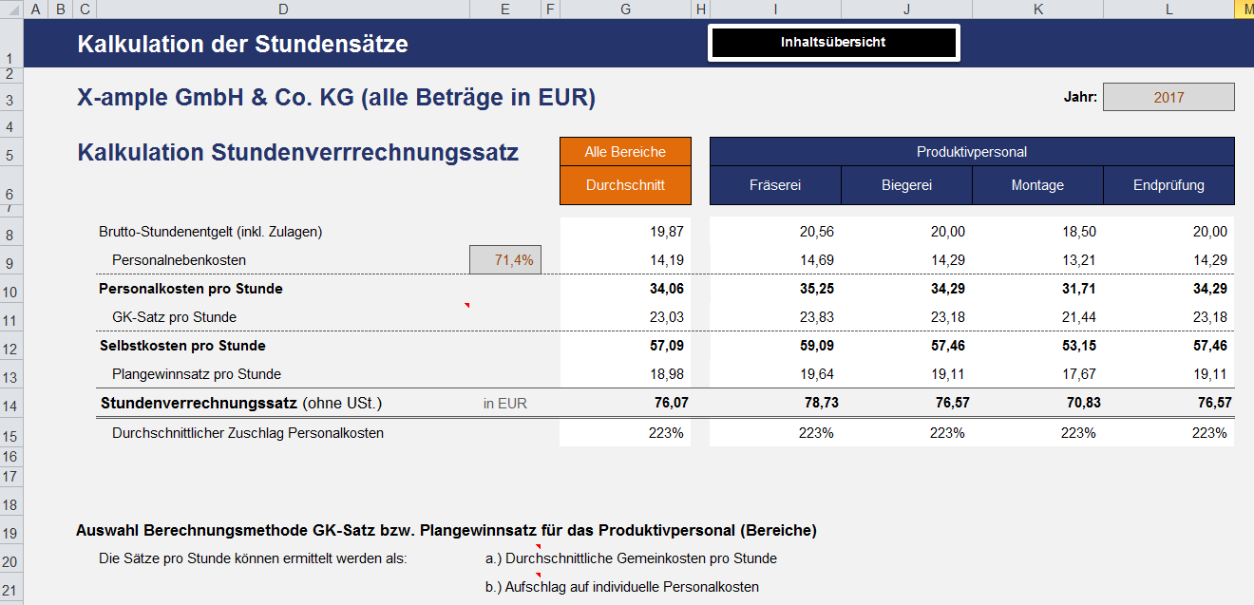
Task: Click the Jahr value field showing 2017
Action: tap(1168, 96)
